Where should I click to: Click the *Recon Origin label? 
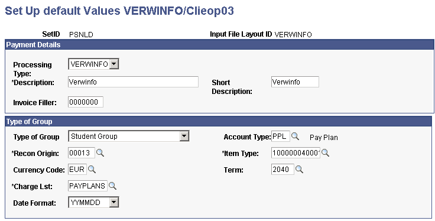[35, 154]
